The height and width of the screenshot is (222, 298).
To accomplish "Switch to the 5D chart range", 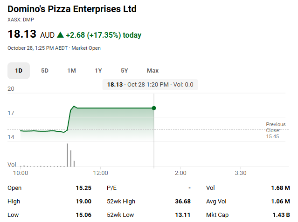I will tap(45, 71).
